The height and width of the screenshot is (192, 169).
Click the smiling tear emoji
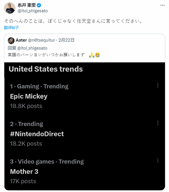97,55
